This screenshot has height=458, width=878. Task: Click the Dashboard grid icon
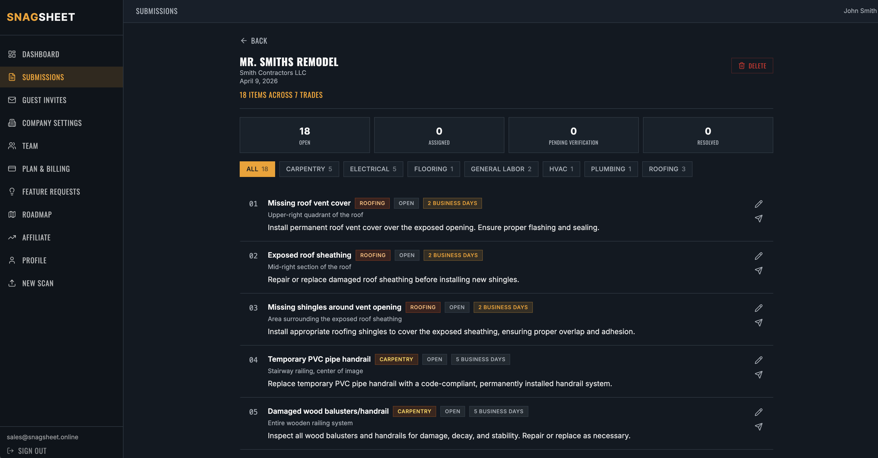[x=12, y=54]
